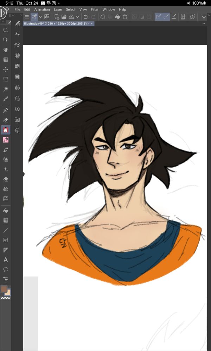
Task: Open the Layer palette stacked icon
Action: click(x=17, y=130)
